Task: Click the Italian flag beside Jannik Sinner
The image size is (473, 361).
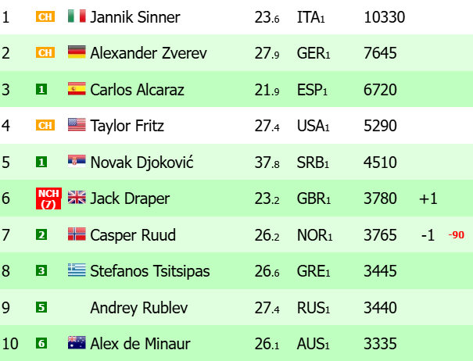Action: point(77,16)
